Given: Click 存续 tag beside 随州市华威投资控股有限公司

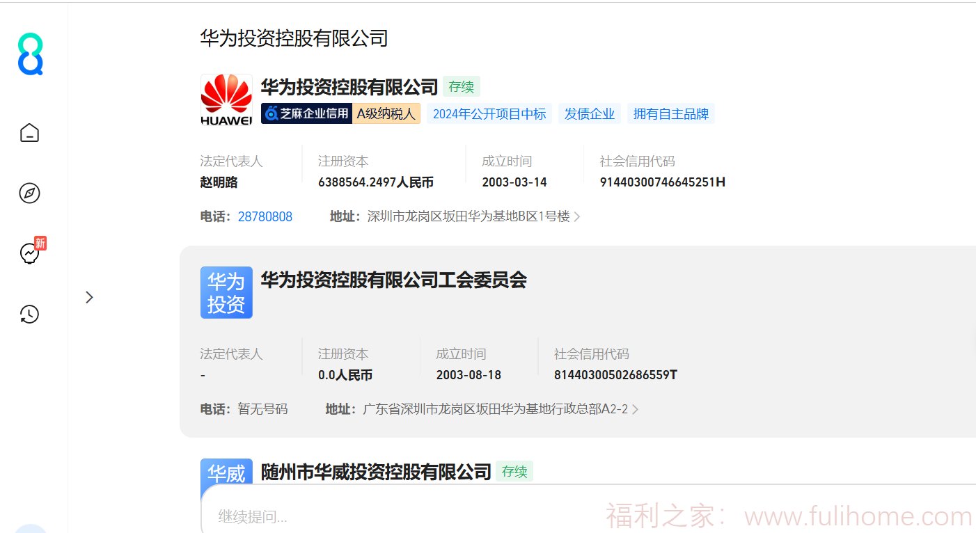Looking at the screenshot, I should coord(514,472).
